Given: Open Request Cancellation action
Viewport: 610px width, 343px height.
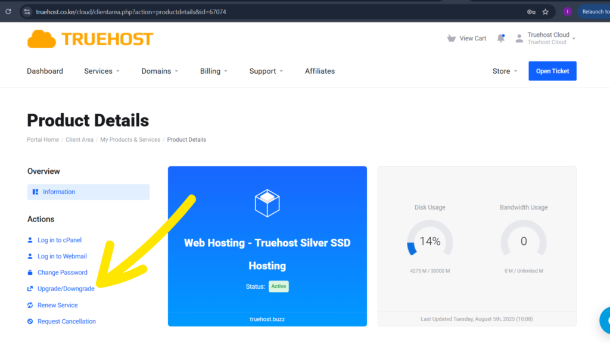Looking at the screenshot, I should point(67,321).
